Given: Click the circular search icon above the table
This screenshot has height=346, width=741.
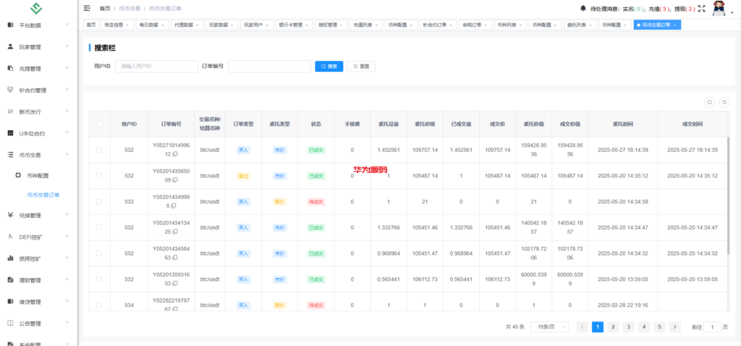Looking at the screenshot, I should (709, 101).
